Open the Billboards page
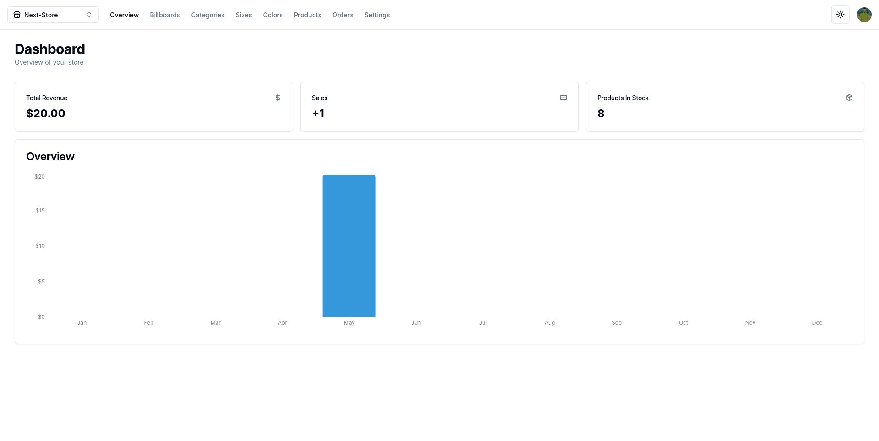Image resolution: width=879 pixels, height=441 pixels. 165,15
